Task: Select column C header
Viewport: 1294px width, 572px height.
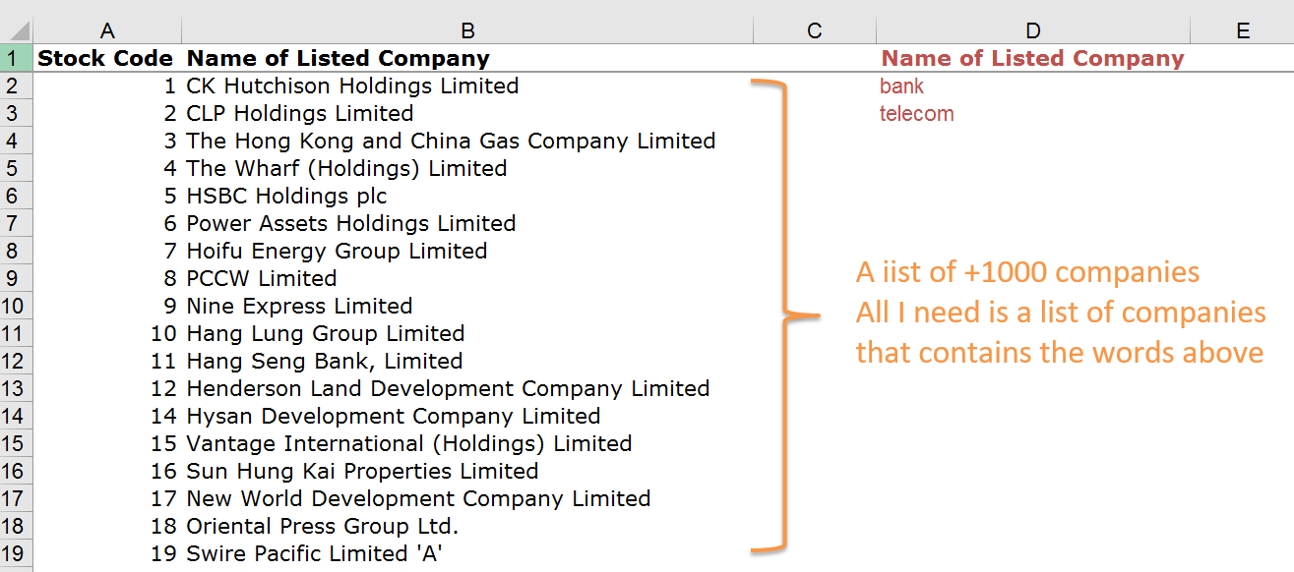Action: coord(814,30)
